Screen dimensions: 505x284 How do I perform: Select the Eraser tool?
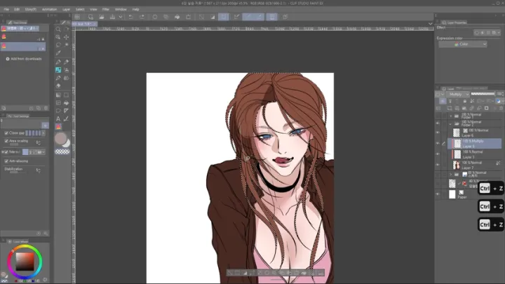58,86
